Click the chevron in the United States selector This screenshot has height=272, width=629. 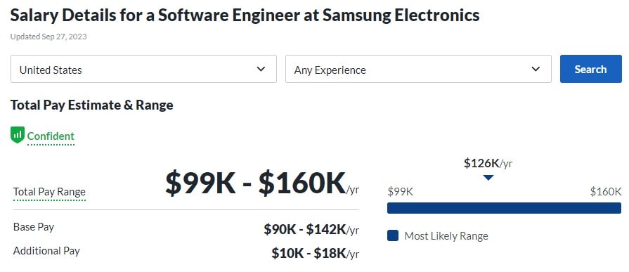click(x=261, y=69)
